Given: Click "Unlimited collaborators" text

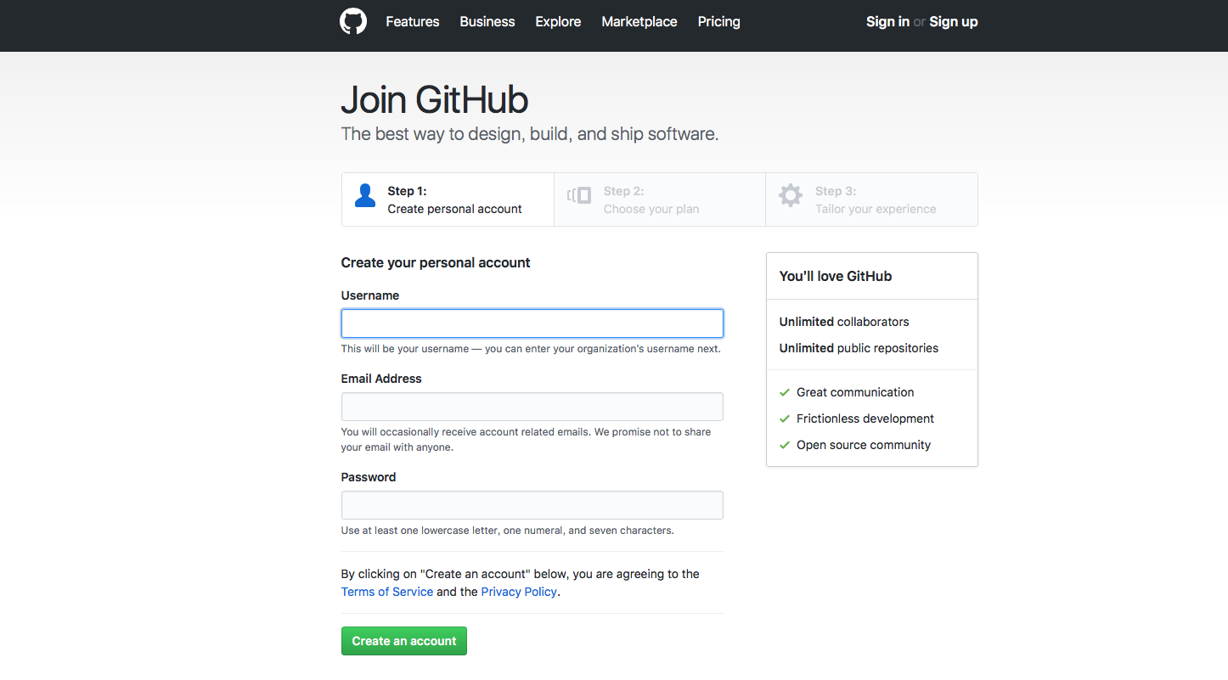Looking at the screenshot, I should pos(844,322).
